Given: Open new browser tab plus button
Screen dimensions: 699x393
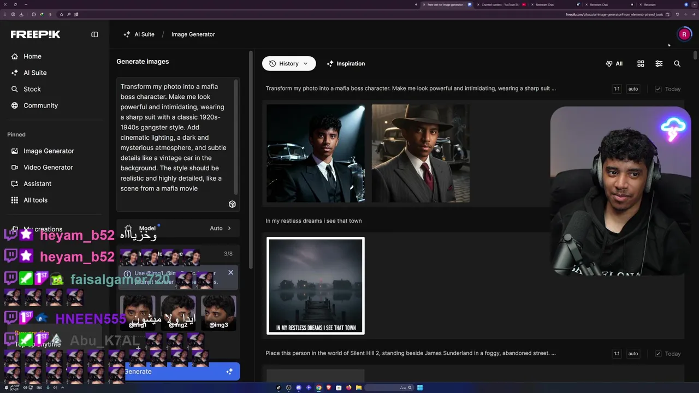Looking at the screenshot, I should (x=416, y=4).
